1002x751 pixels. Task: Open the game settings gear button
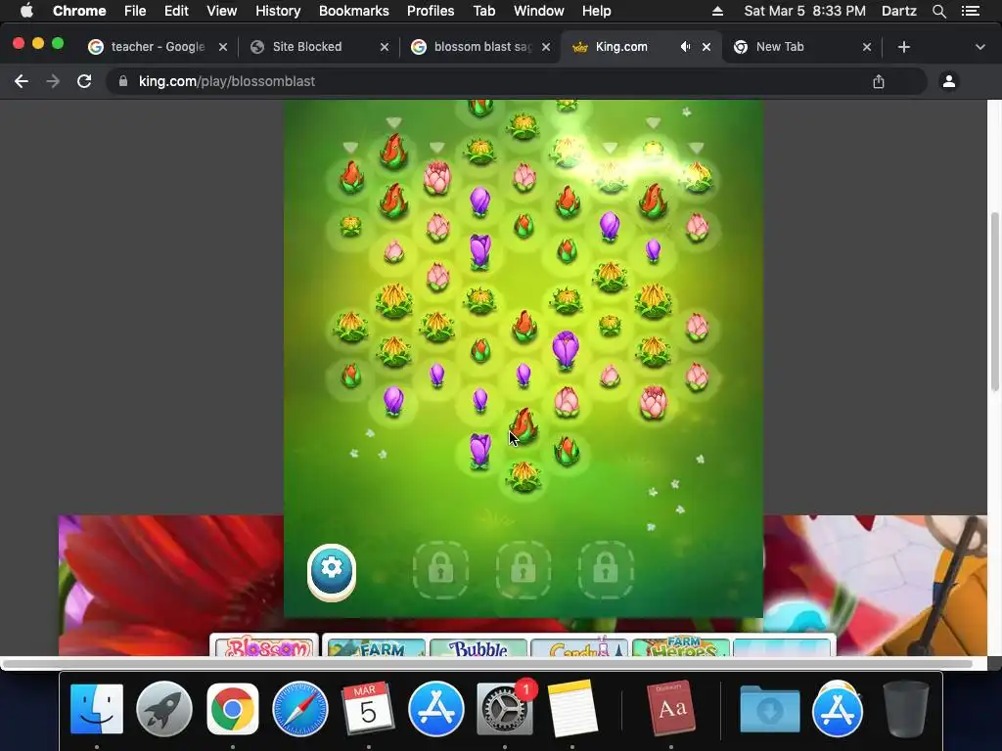pos(331,571)
